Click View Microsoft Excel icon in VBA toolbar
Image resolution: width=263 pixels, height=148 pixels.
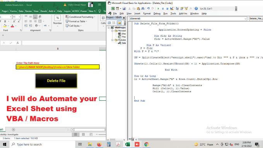(x=113, y=9)
